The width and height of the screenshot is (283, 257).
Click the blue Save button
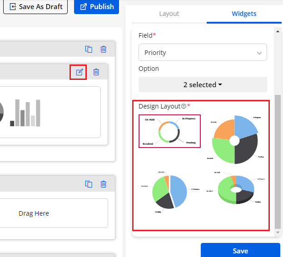[x=240, y=251]
